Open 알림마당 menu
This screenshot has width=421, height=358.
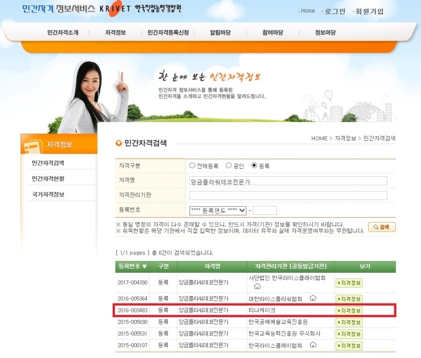point(220,33)
